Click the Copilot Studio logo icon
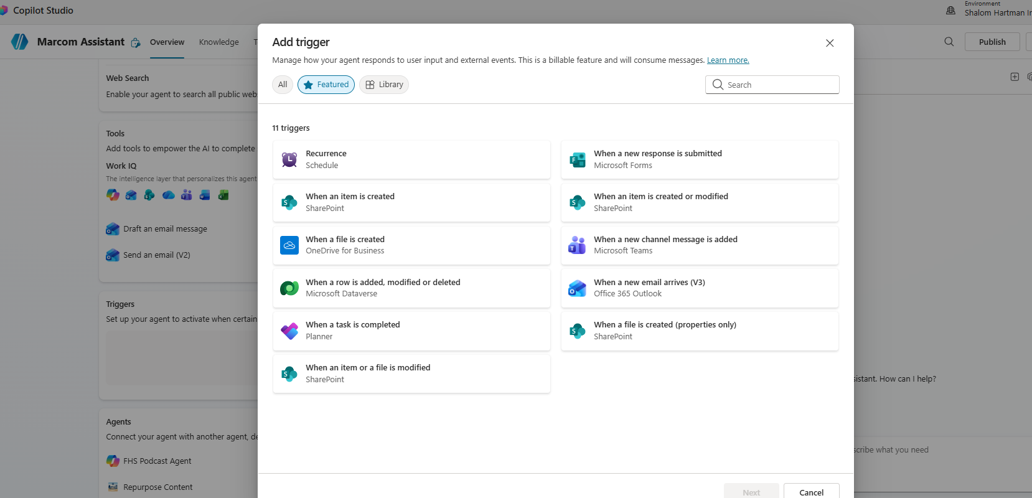 pyautogui.click(x=4, y=11)
